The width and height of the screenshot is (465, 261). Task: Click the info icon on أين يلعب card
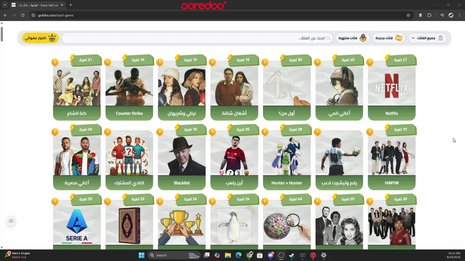click(213, 132)
